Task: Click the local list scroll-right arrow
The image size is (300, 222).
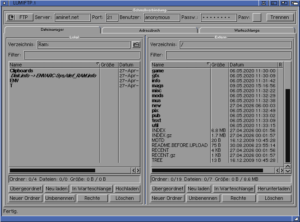Action: point(138,170)
